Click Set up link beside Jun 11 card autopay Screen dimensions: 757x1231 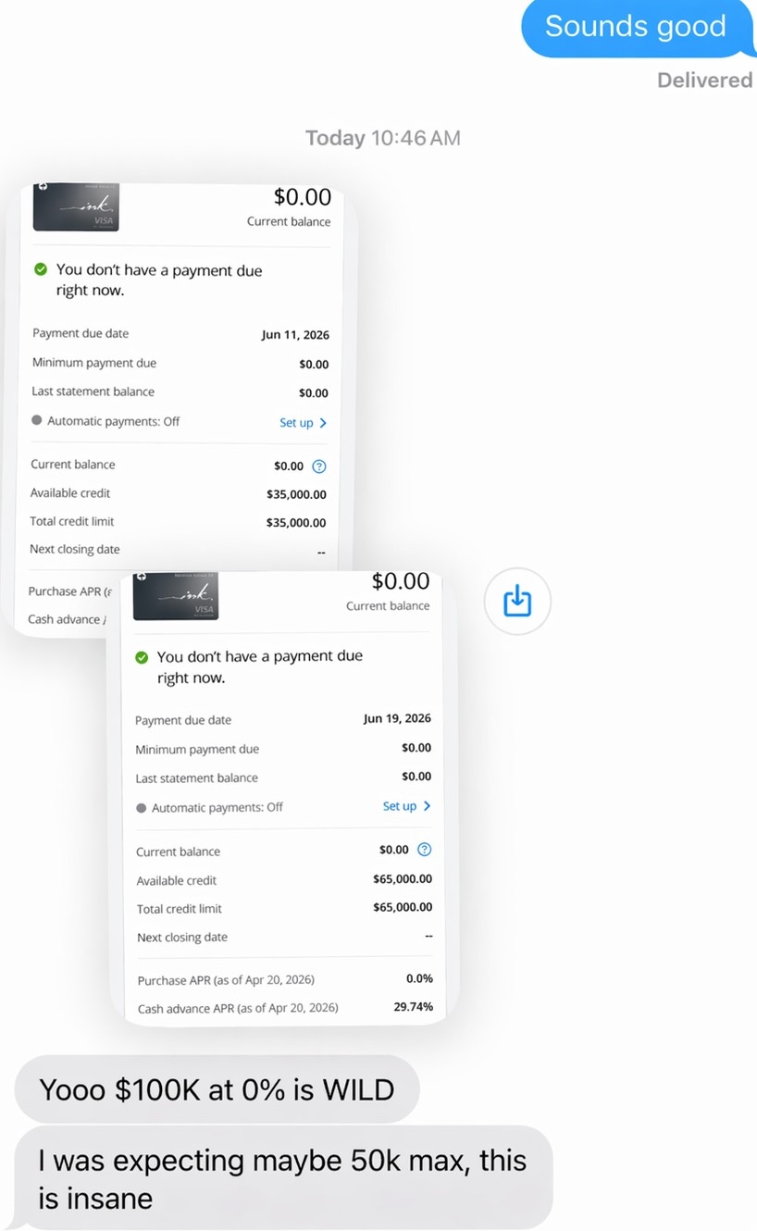tap(303, 423)
